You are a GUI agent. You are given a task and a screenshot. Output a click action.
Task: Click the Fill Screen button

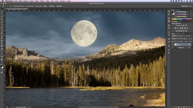[59, 6]
